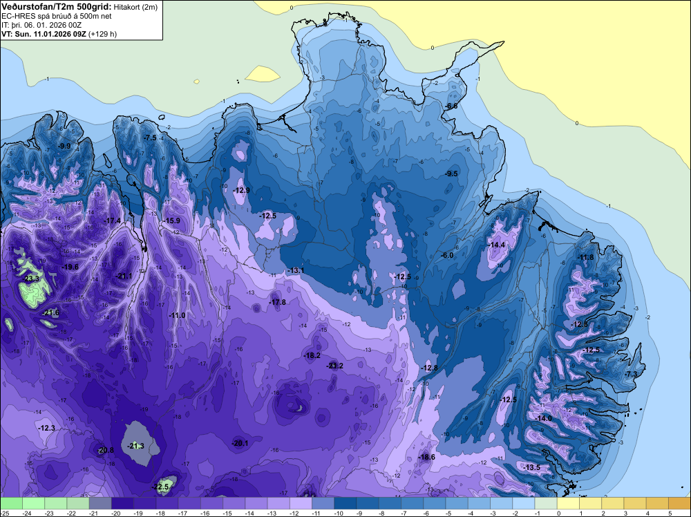Click the 'IT: þri. 06. 01. 2026 00Z' line

click(x=41, y=25)
